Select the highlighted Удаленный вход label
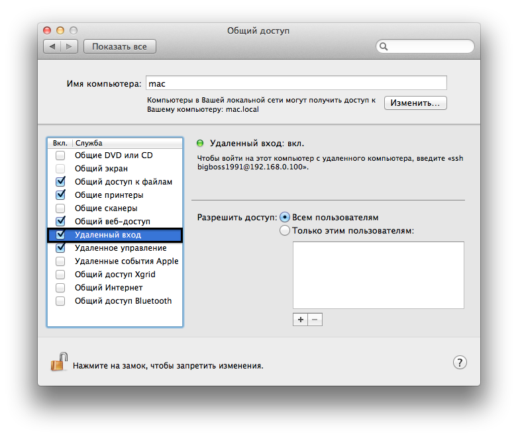 [108, 235]
